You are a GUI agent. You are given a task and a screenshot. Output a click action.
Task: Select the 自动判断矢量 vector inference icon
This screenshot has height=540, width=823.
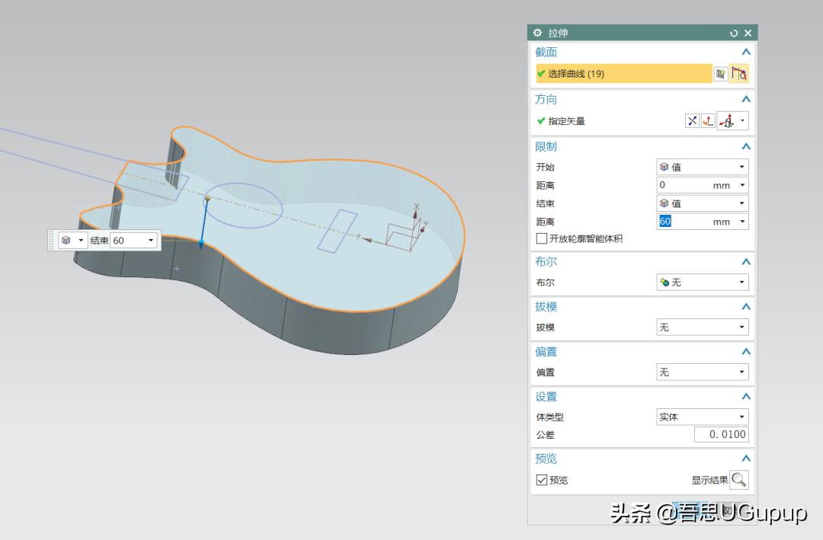pos(727,120)
